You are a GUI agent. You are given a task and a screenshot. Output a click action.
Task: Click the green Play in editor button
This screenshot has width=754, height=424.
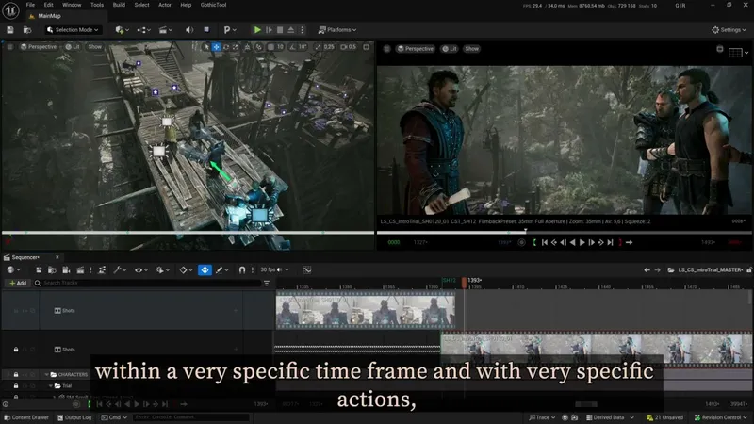tap(257, 30)
